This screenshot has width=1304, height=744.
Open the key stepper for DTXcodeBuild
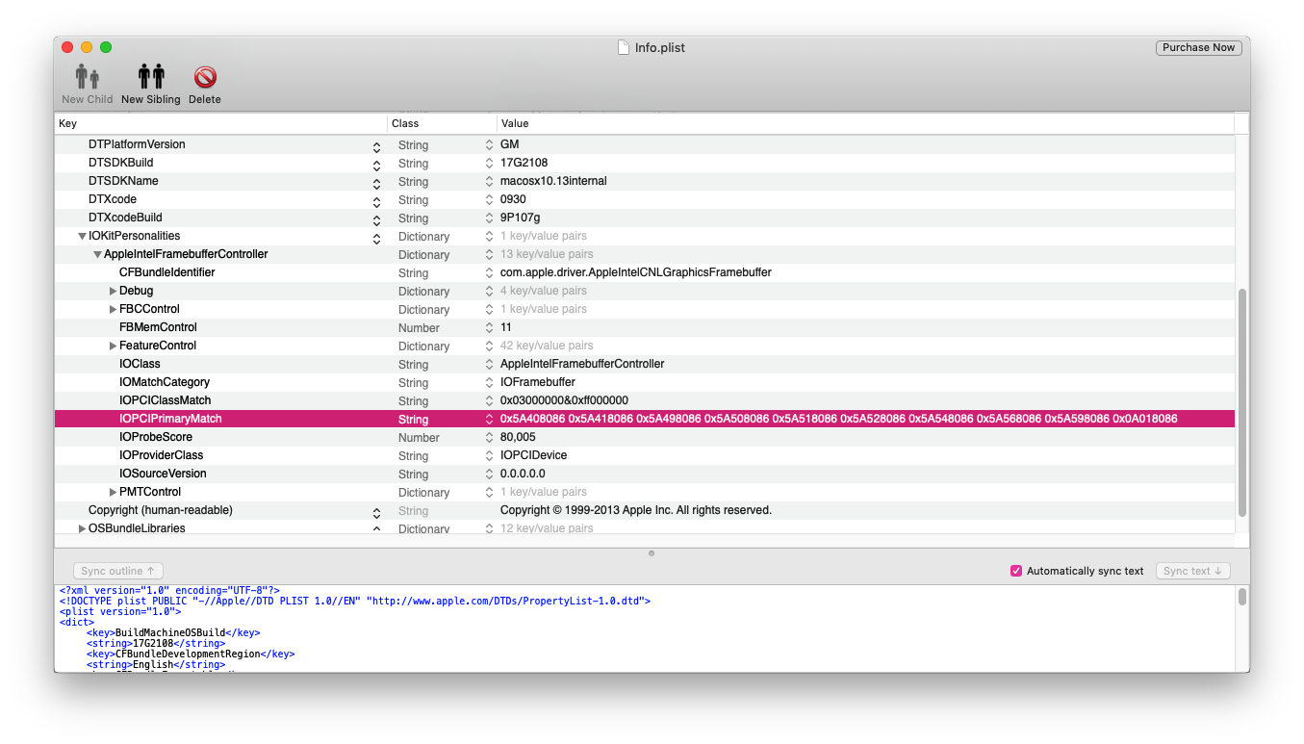tap(376, 218)
